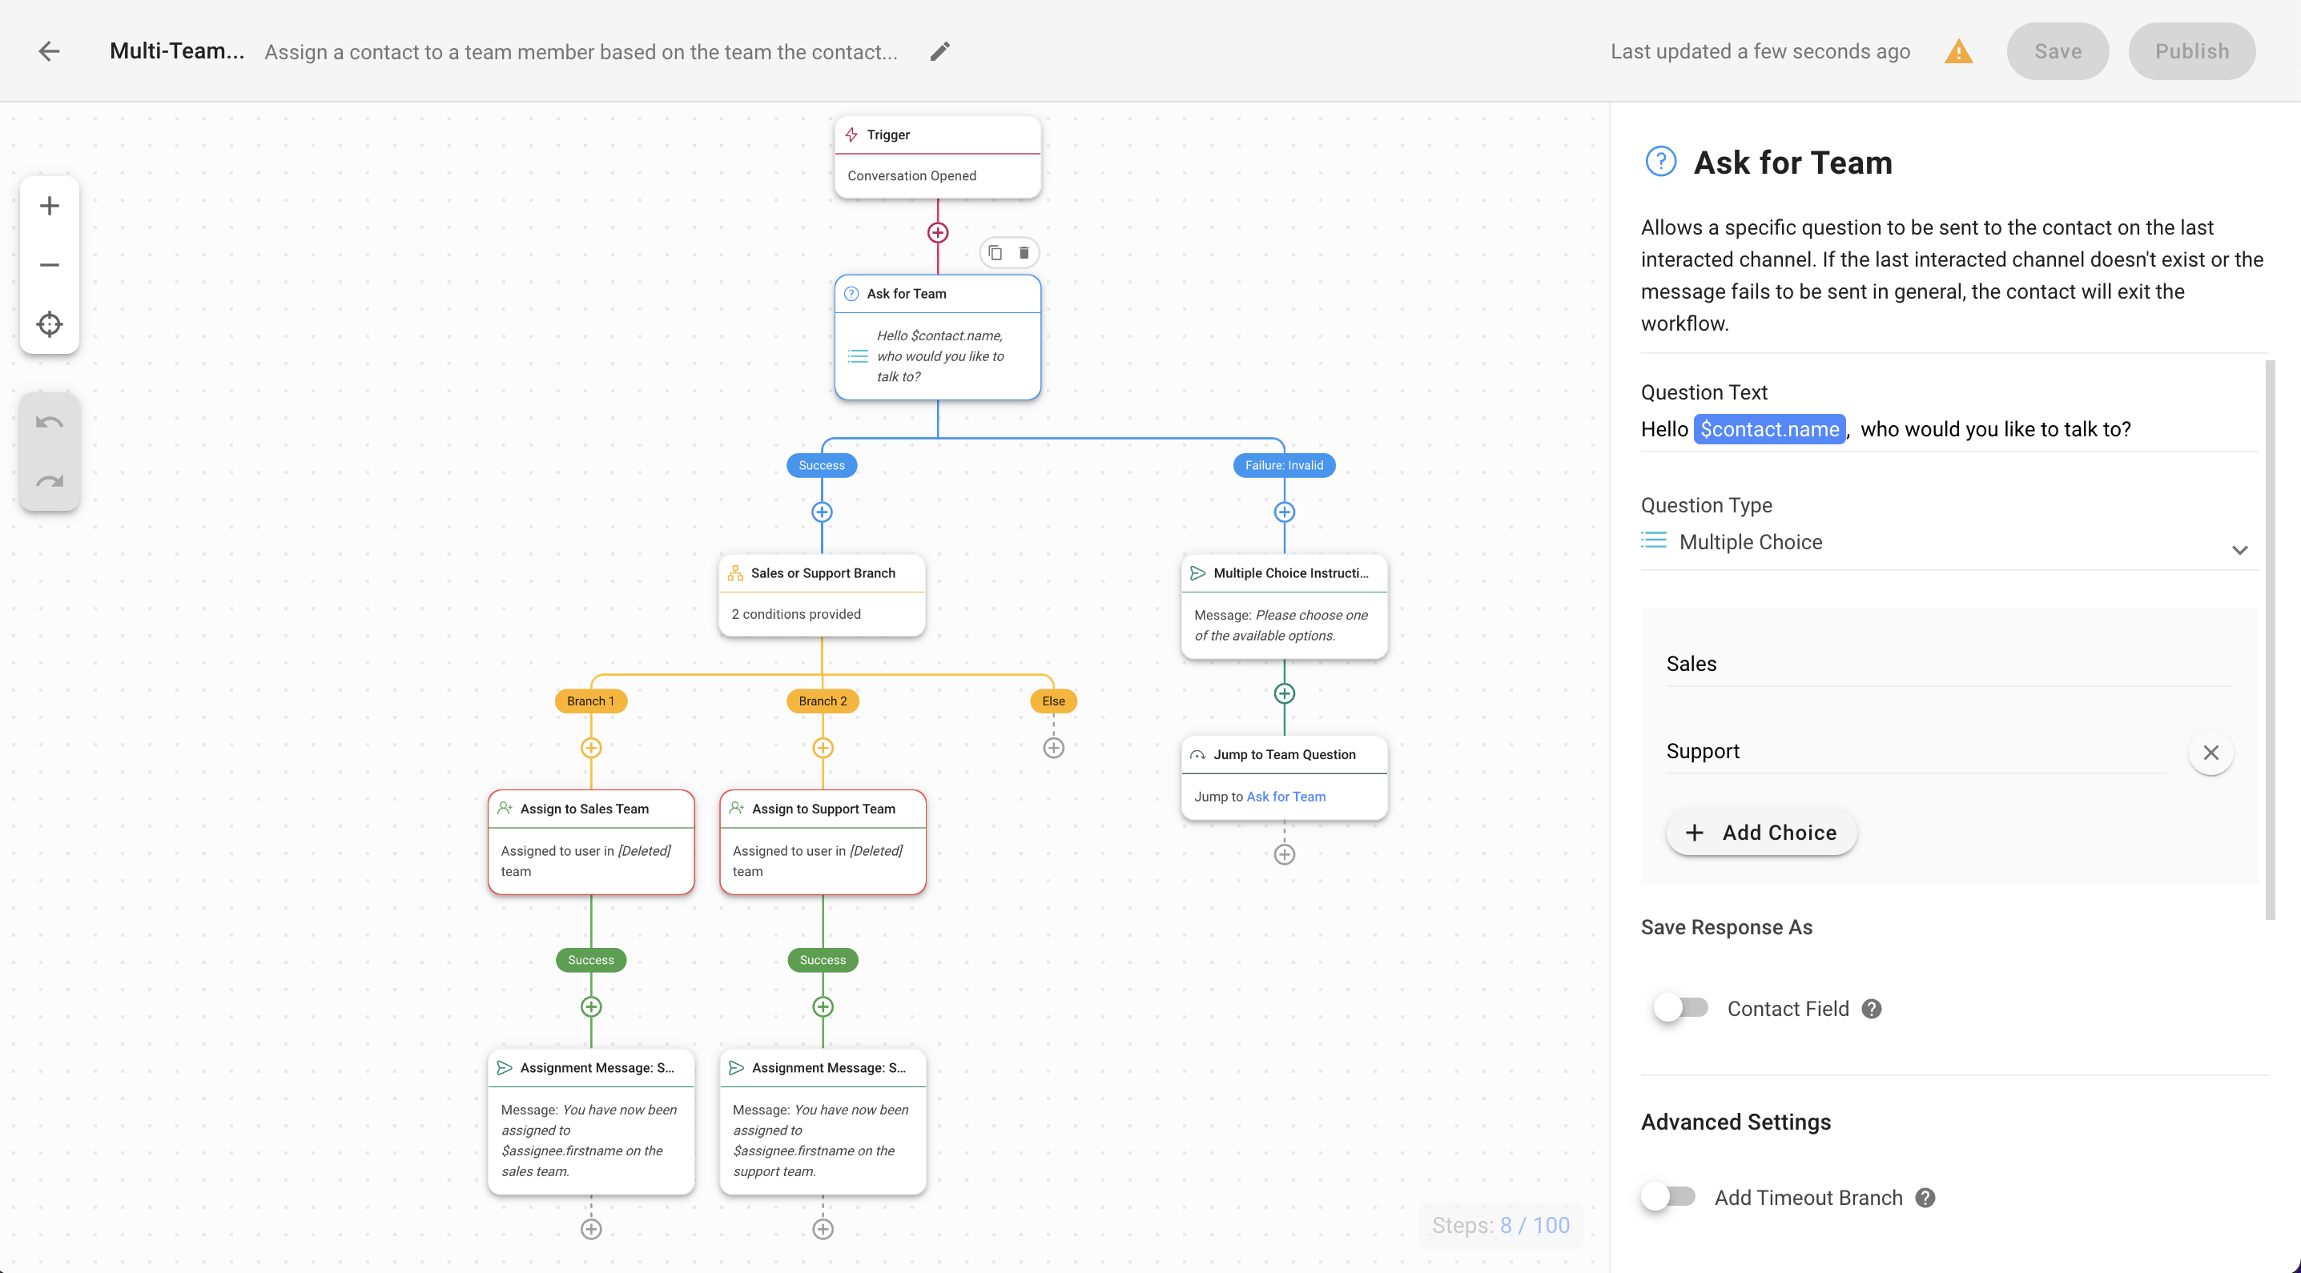Image resolution: width=2301 pixels, height=1273 pixels.
Task: Click the Assignment Message node icon
Action: coord(505,1067)
